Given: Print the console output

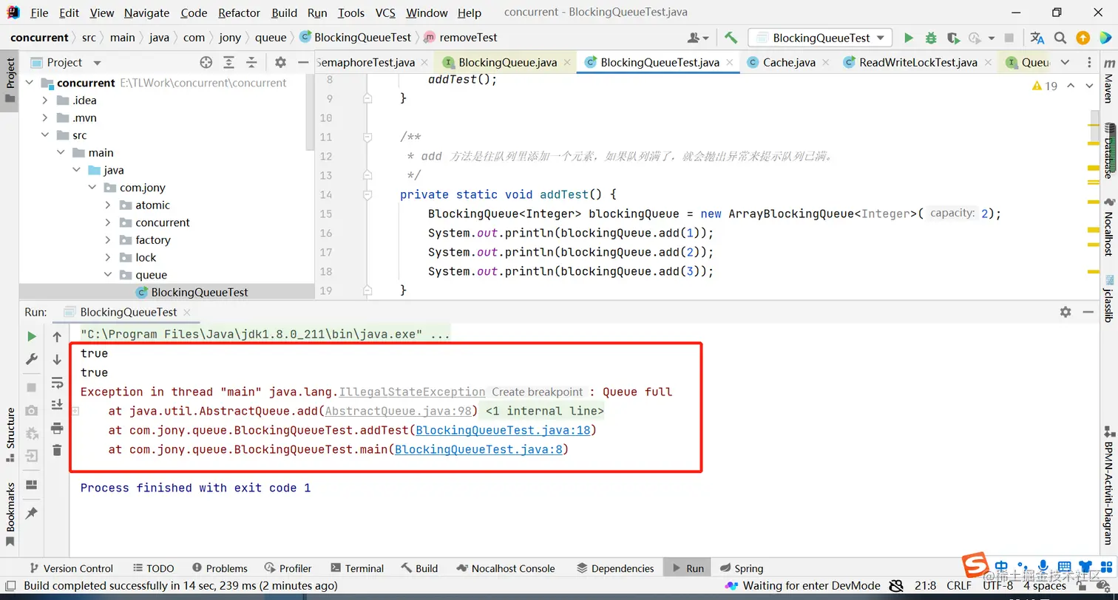Looking at the screenshot, I should point(57,428).
